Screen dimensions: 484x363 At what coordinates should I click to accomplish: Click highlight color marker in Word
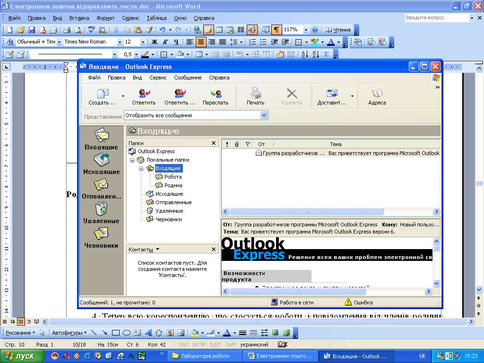[314, 42]
